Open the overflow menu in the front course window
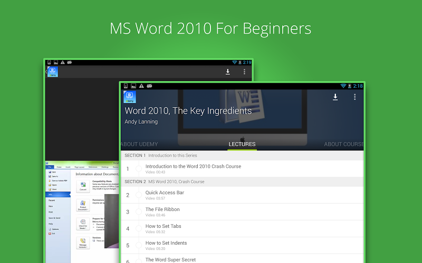This screenshot has height=263, width=422. [x=354, y=97]
